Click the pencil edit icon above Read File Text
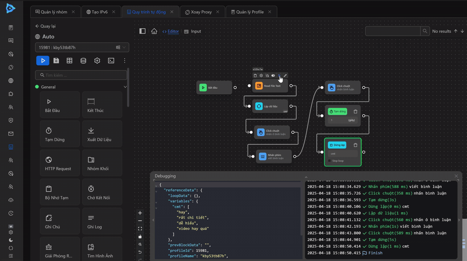Screen dimensions: 467x261 point(285,76)
